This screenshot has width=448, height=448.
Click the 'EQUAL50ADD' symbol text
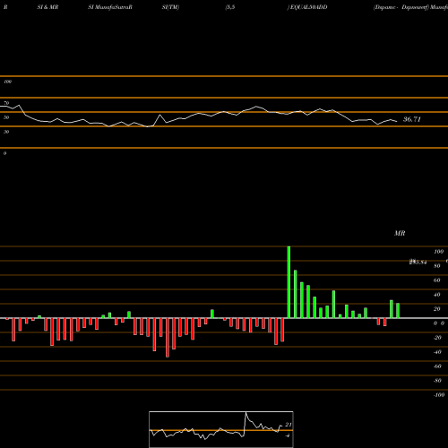(308, 7)
